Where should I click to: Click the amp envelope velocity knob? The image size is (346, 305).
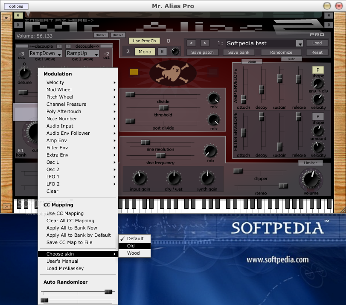click(318, 99)
